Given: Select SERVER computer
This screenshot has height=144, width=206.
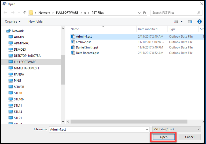Looking at the screenshot, I should [x=19, y=87].
